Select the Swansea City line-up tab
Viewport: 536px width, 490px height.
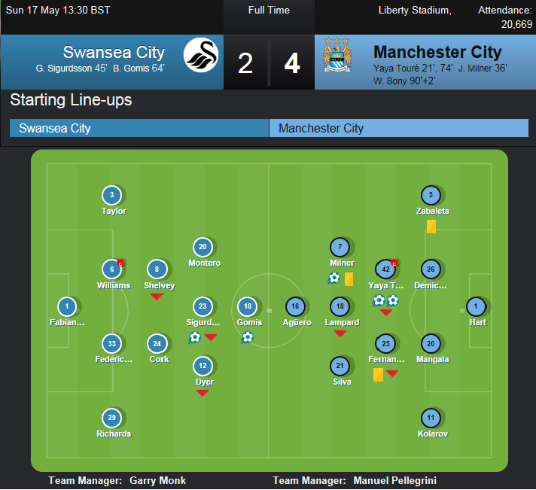tap(139, 128)
